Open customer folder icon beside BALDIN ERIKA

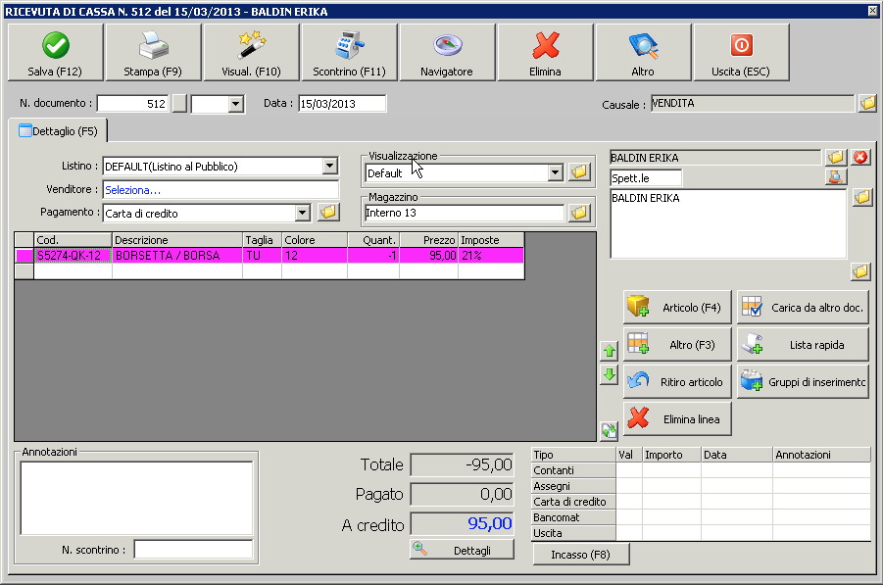[x=836, y=157]
